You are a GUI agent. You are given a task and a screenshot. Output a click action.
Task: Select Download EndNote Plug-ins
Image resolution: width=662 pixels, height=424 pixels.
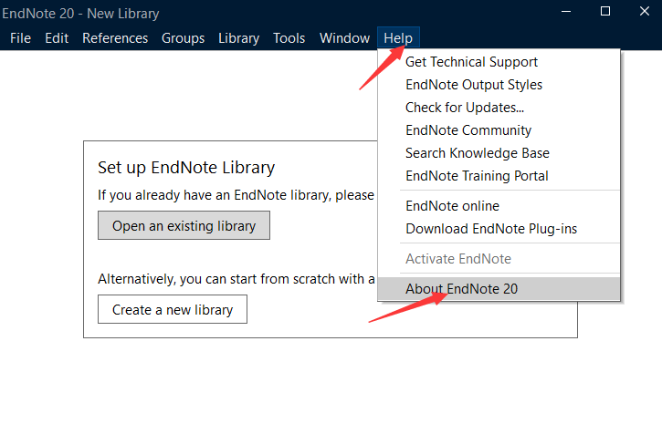tap(499, 229)
